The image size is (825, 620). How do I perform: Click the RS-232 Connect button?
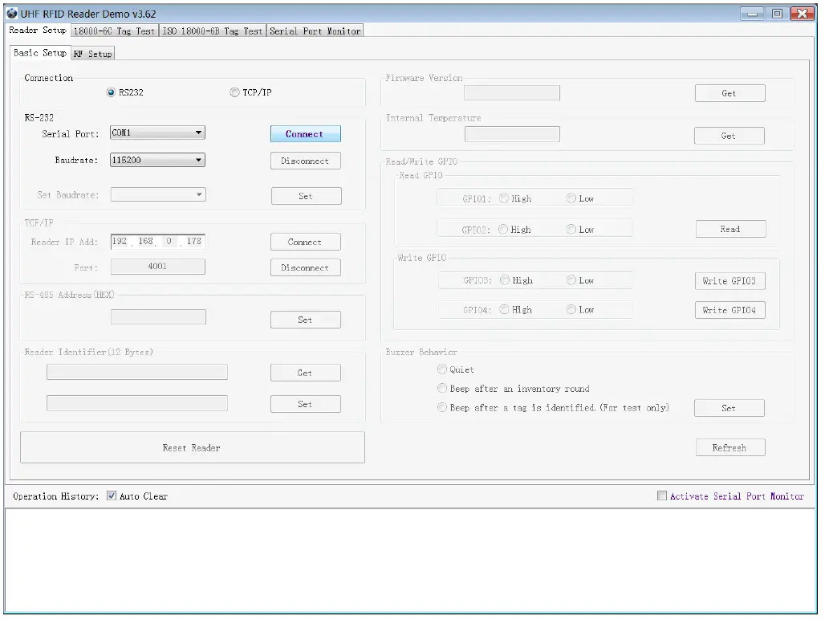click(x=305, y=133)
